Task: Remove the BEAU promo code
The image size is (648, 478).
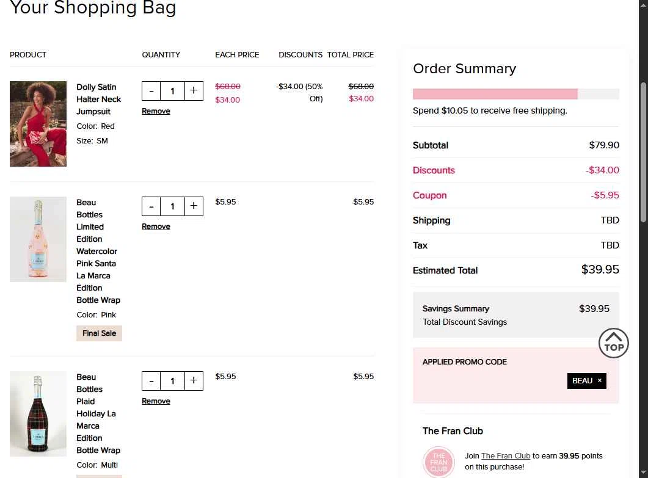Action: tap(600, 380)
